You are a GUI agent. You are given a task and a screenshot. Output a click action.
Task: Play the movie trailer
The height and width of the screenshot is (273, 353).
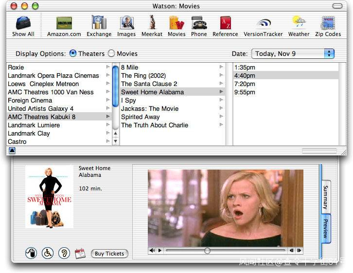[x=160, y=250]
